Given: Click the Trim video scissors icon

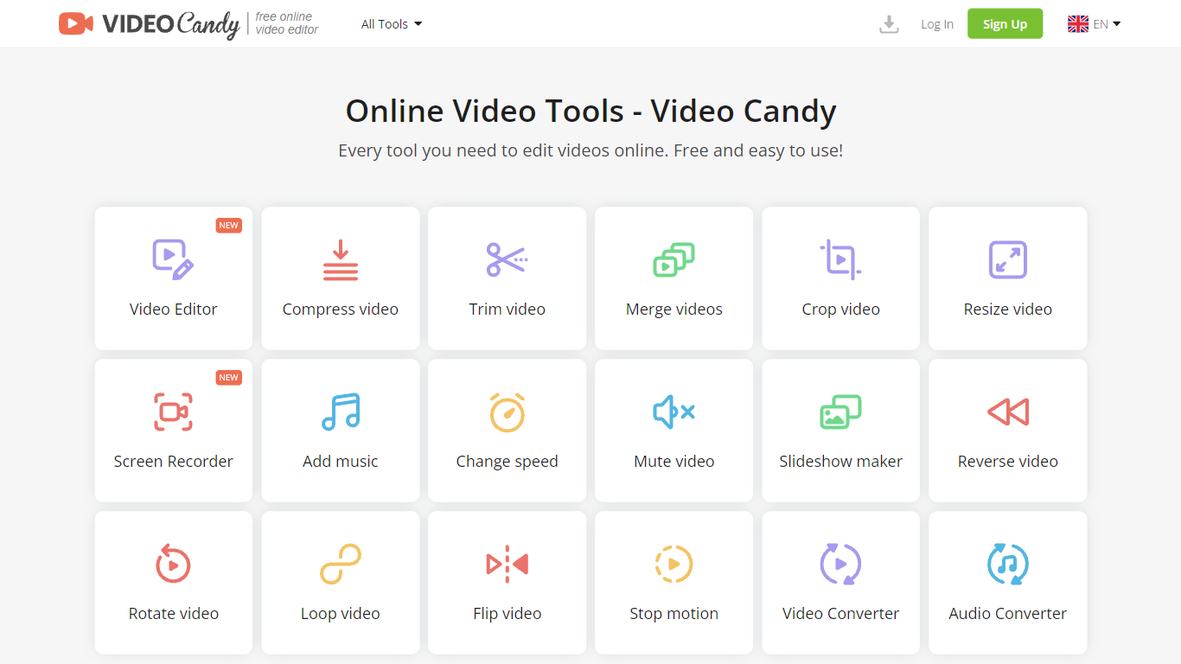Looking at the screenshot, I should click(x=507, y=259).
